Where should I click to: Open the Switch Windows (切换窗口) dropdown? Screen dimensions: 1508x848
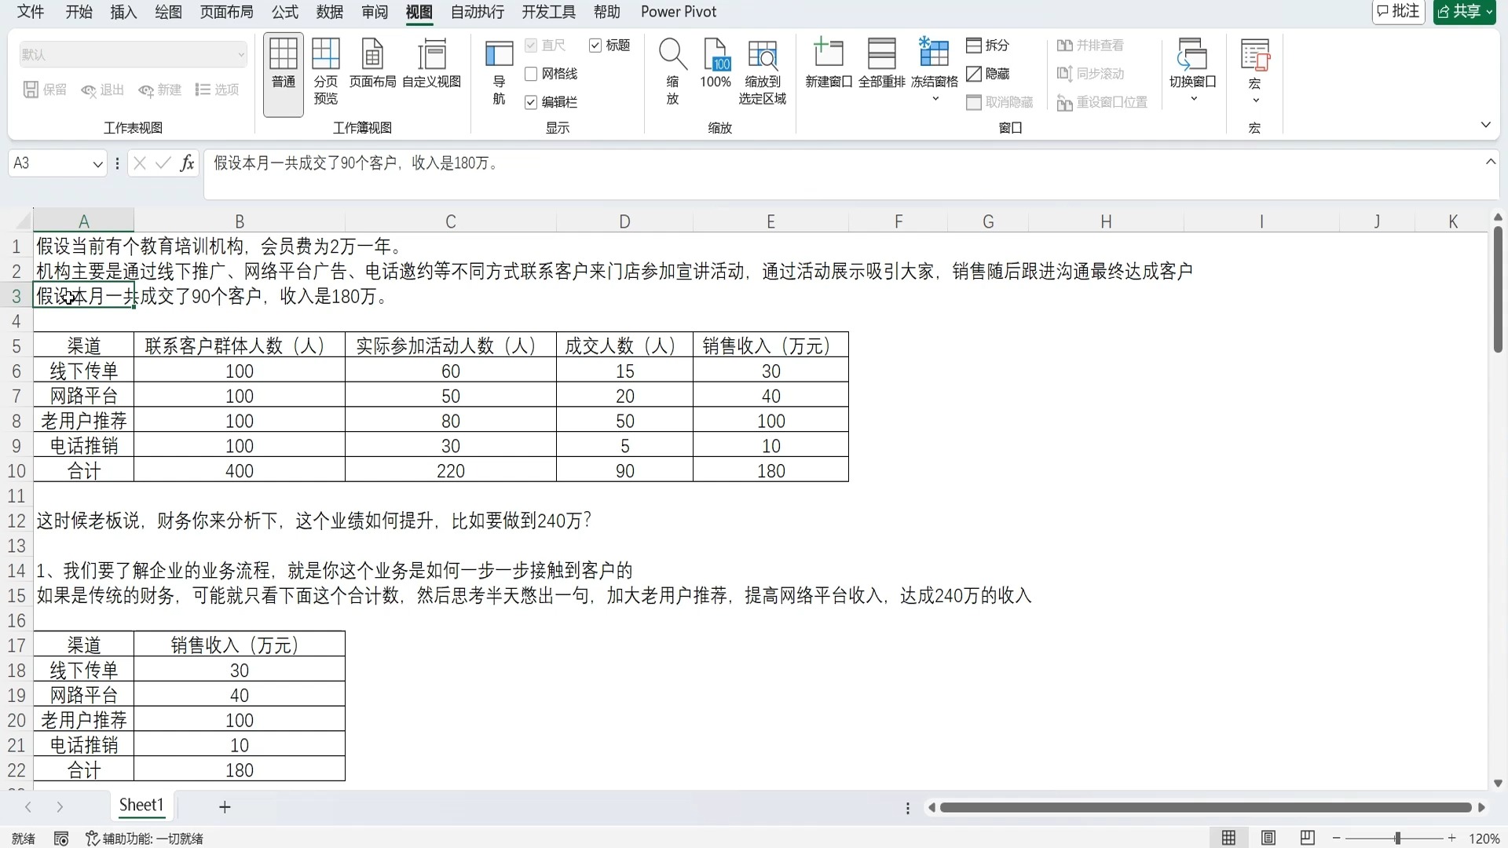click(x=1192, y=71)
